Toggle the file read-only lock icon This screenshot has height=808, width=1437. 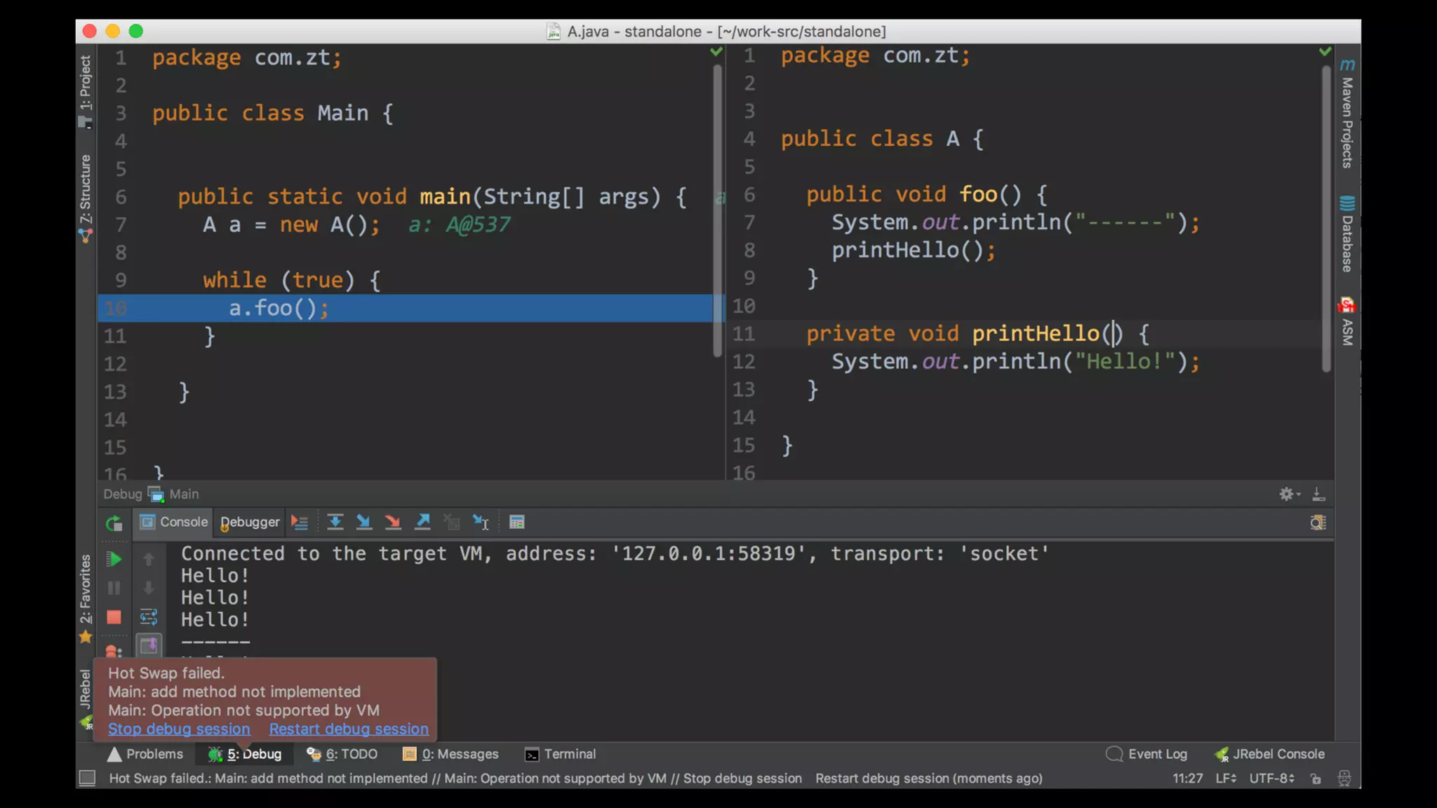click(1316, 779)
